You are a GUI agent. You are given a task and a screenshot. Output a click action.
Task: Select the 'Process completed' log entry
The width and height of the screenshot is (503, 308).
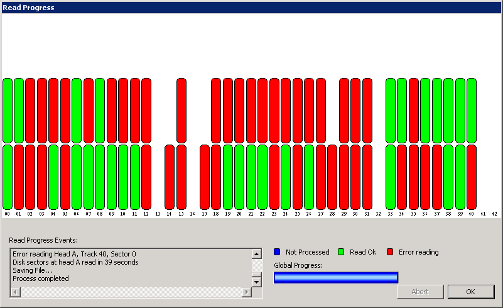point(41,278)
